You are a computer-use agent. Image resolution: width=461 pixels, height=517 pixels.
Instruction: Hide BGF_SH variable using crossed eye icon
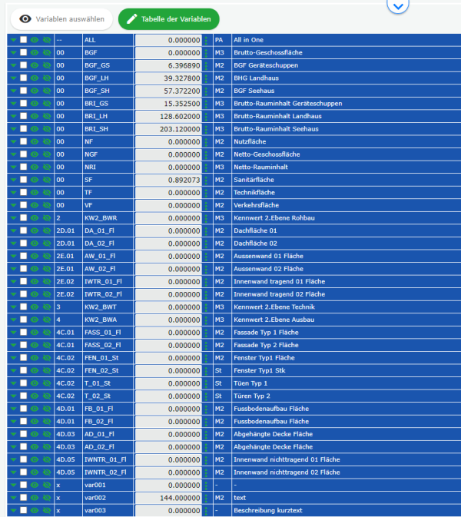[47, 91]
